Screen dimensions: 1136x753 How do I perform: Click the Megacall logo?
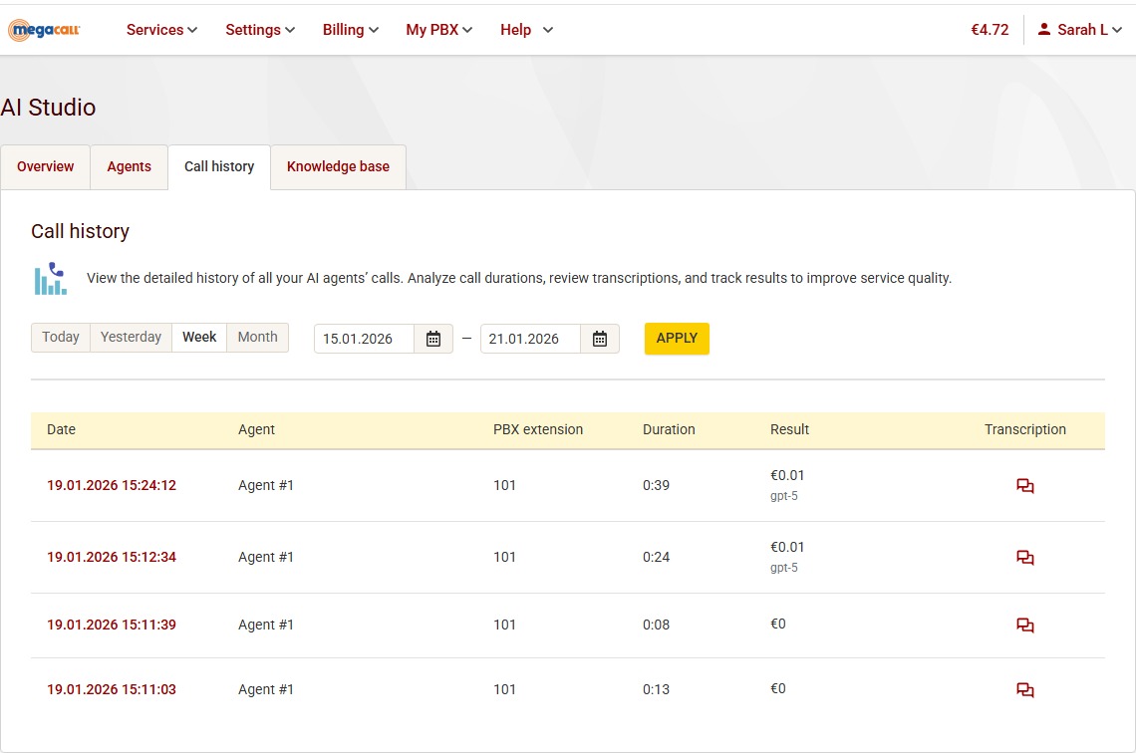[x=44, y=30]
